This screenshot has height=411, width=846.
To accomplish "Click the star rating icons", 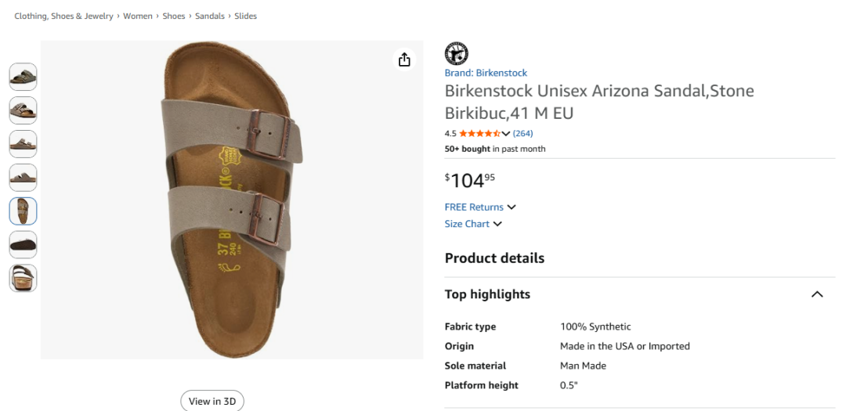I will [479, 133].
